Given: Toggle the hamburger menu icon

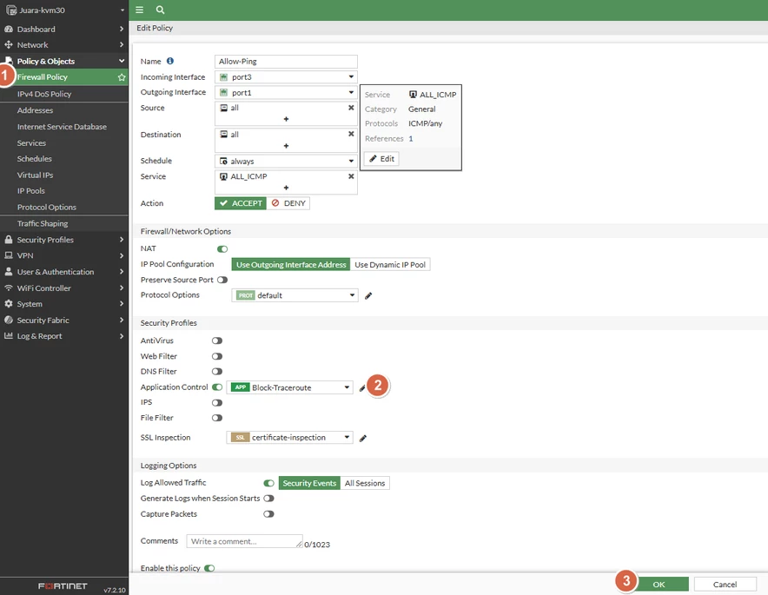Looking at the screenshot, I should (140, 10).
